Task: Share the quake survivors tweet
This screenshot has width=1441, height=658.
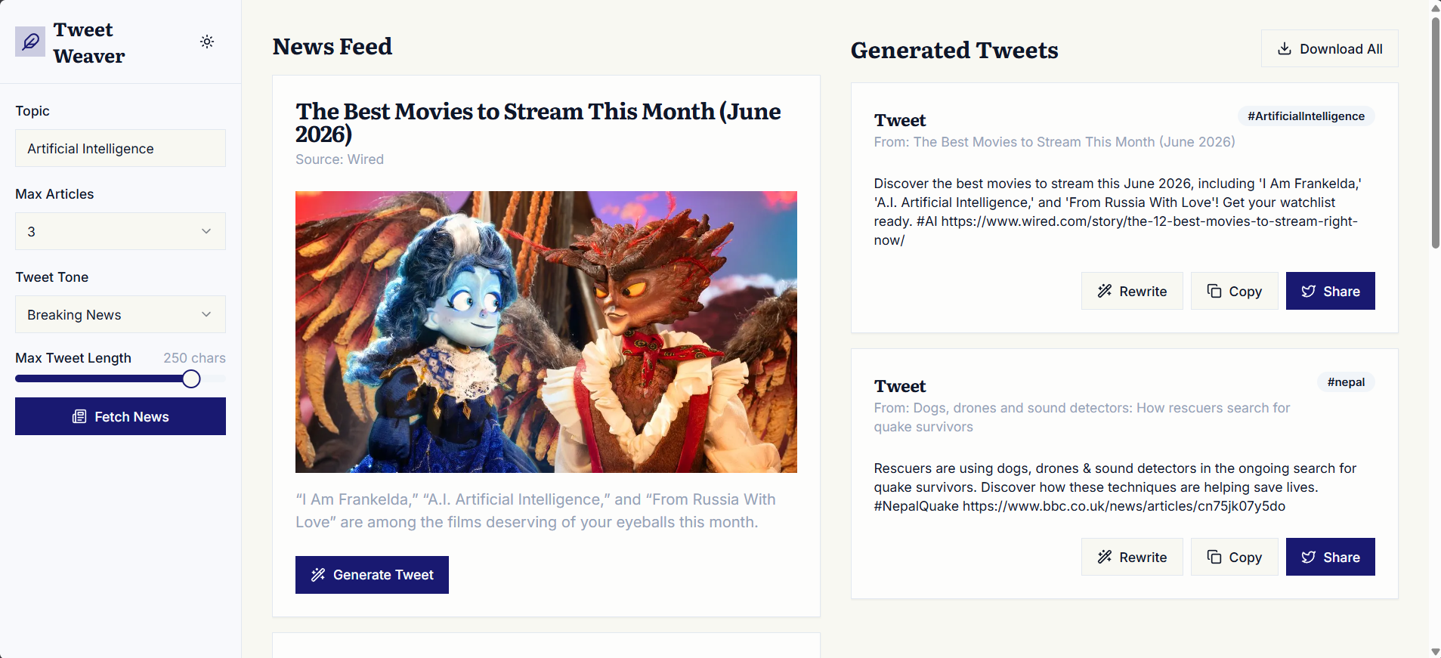Action: [x=1330, y=557]
